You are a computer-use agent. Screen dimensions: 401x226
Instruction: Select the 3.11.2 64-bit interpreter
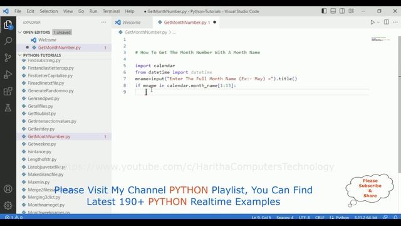366,217
